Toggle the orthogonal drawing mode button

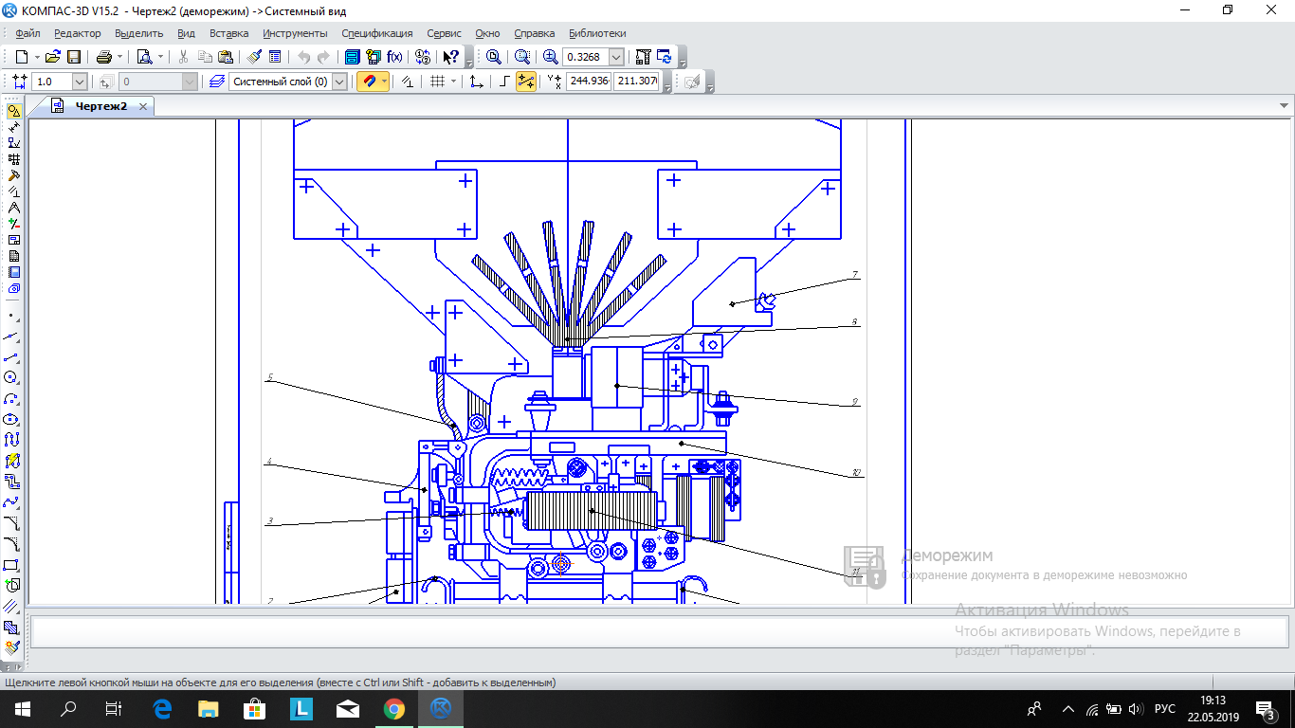pos(504,82)
